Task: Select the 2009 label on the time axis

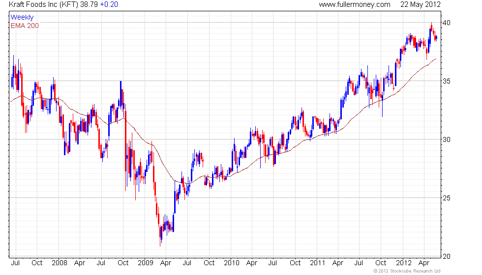Action: point(146,263)
